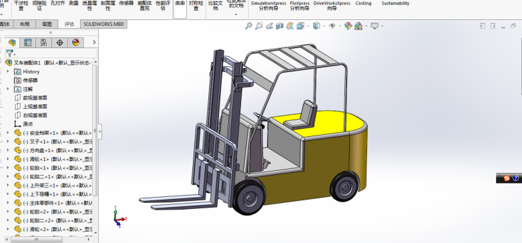The width and height of the screenshot is (522, 243).
Task: Show more manager tabs with right chevron
Action: [94, 42]
